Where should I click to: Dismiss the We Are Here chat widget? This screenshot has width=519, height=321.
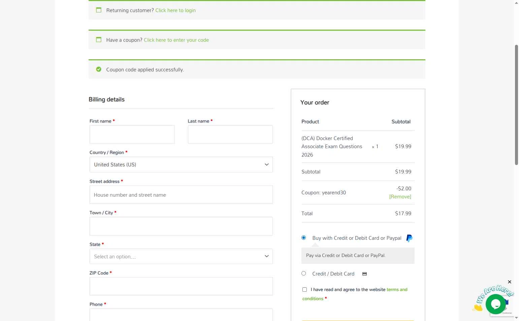pos(510,282)
